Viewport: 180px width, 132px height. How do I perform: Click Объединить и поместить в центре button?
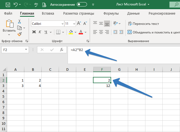[x=154, y=32]
